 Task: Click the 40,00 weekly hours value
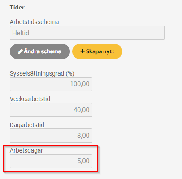[81, 110]
